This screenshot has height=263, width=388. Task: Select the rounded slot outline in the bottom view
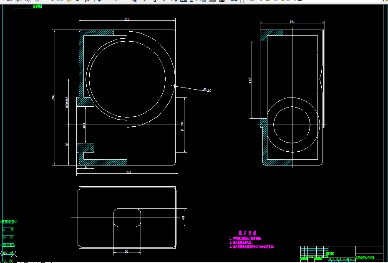(x=127, y=218)
